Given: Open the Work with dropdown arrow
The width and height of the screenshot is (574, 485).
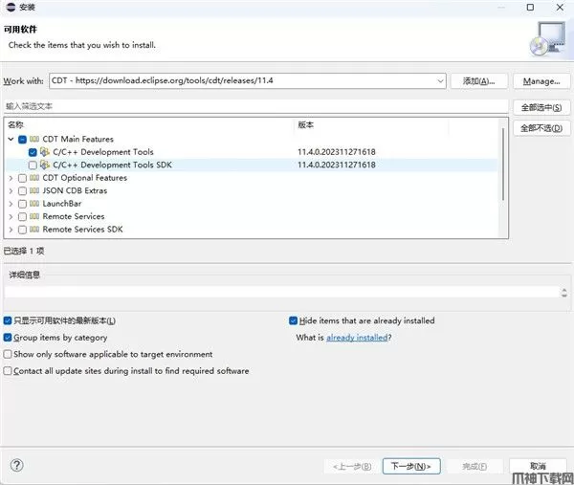Looking at the screenshot, I should (440, 81).
